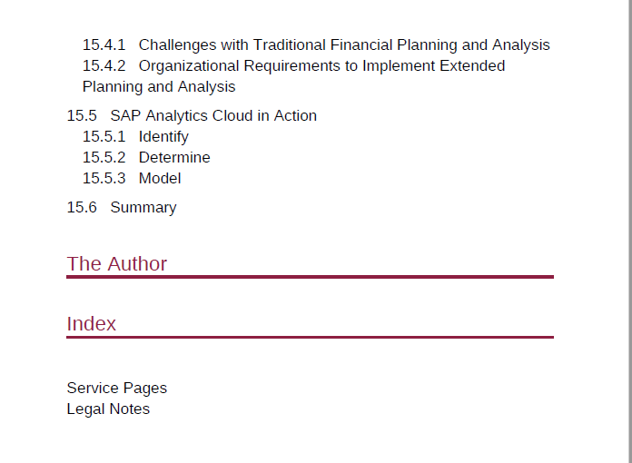Click the red rule under Index
This screenshot has width=632, height=463.
point(310,337)
